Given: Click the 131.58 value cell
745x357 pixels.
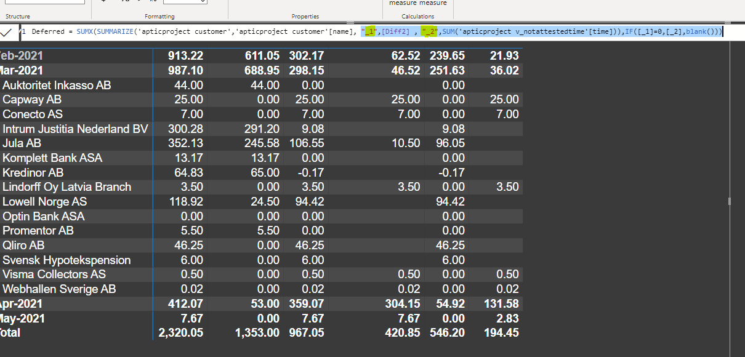Looking at the screenshot, I should pos(501,304).
